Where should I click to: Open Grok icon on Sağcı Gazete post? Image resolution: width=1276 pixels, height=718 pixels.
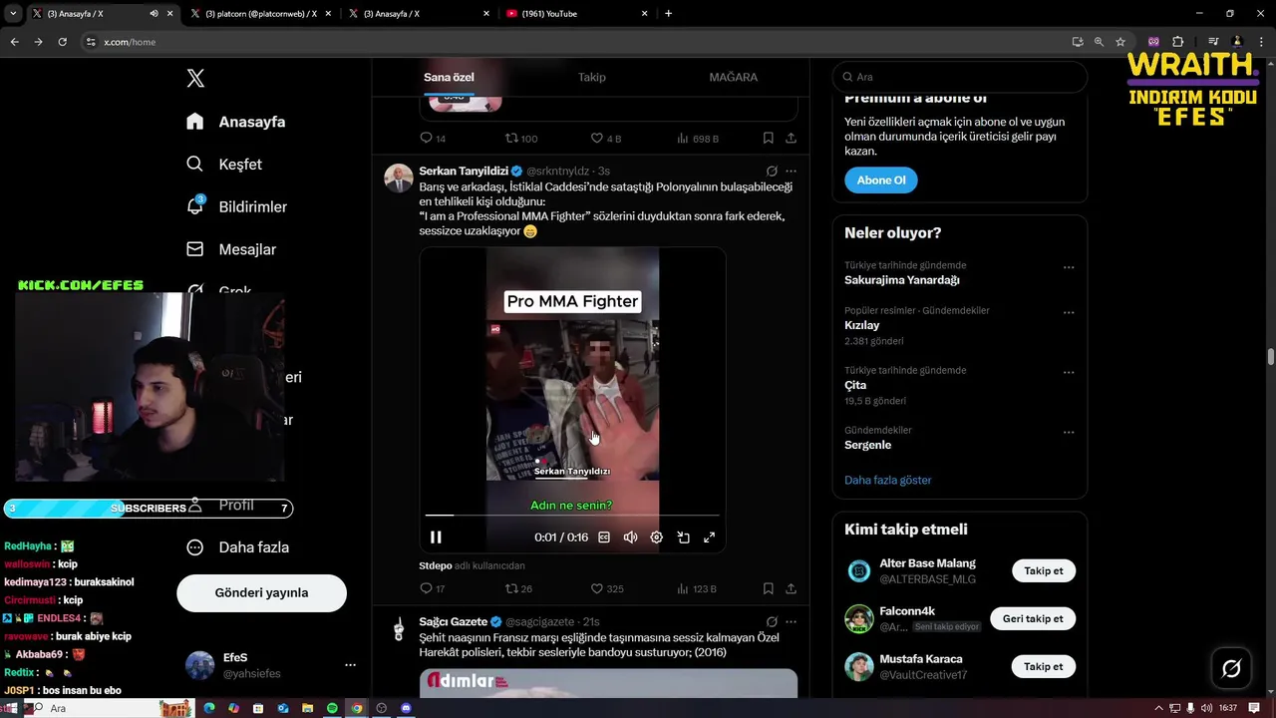772,621
